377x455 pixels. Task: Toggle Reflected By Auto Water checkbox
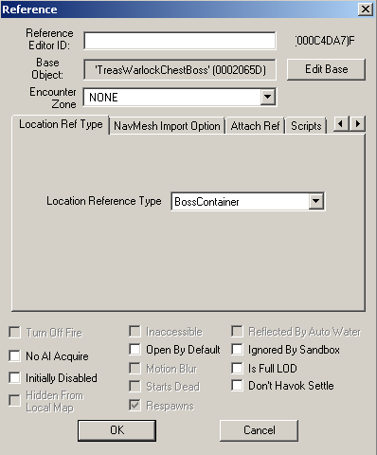[237, 332]
